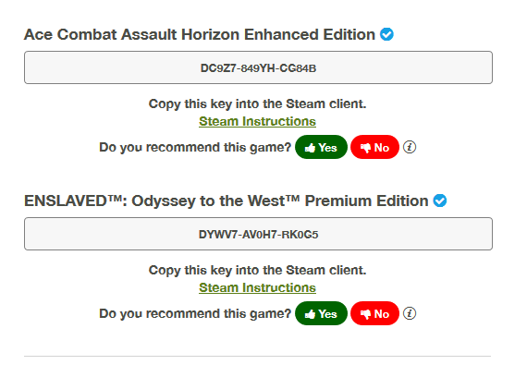Open the info icon for ENSLAVED recommendation
This screenshot has height=365, width=527.
tap(410, 313)
